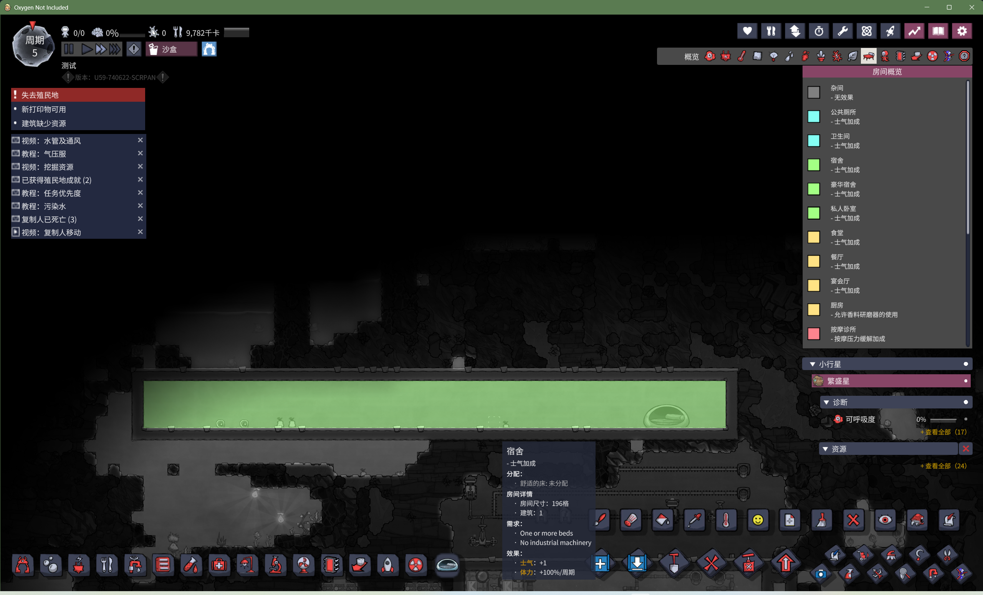The width and height of the screenshot is (983, 595).
Task: Click 查看全部 (24) resources link
Action: point(943,466)
